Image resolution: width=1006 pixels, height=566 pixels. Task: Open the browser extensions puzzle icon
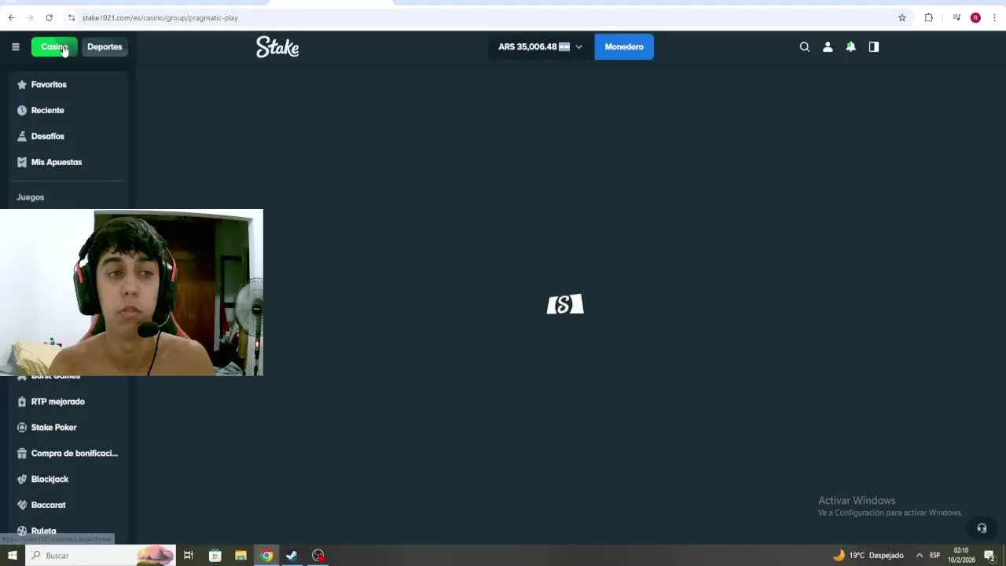(929, 17)
